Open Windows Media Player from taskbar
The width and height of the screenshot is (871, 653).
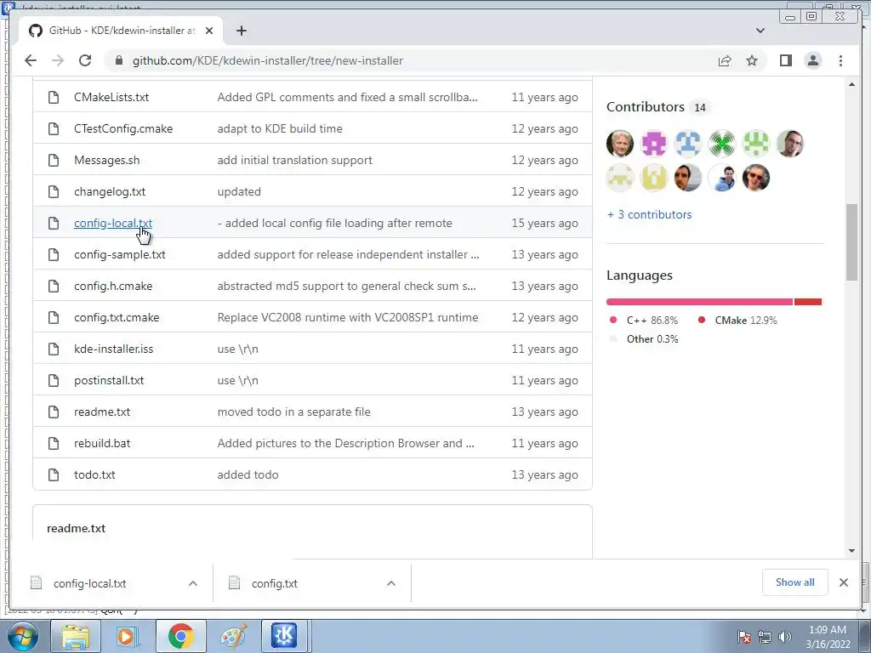pyautogui.click(x=128, y=636)
